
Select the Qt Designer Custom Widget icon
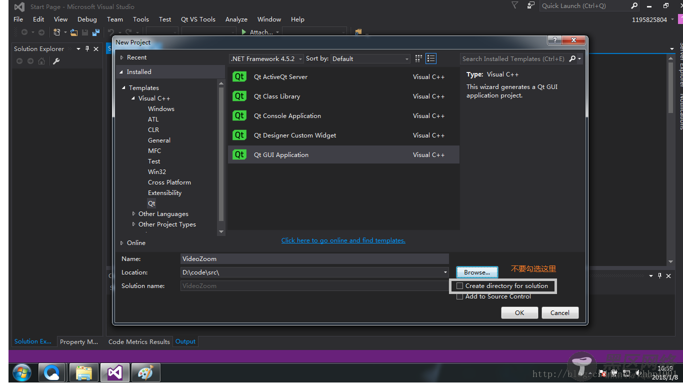pyautogui.click(x=239, y=135)
